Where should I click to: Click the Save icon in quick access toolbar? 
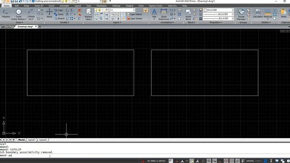12,1
